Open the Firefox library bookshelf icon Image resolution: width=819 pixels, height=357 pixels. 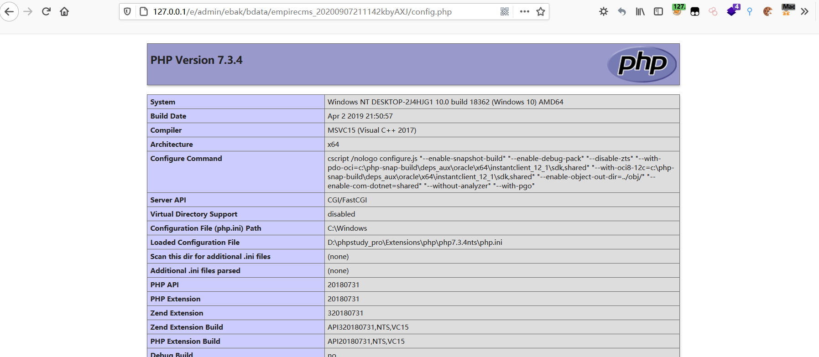click(640, 11)
